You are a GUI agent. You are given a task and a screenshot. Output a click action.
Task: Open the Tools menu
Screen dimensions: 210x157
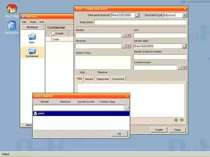click(32, 22)
